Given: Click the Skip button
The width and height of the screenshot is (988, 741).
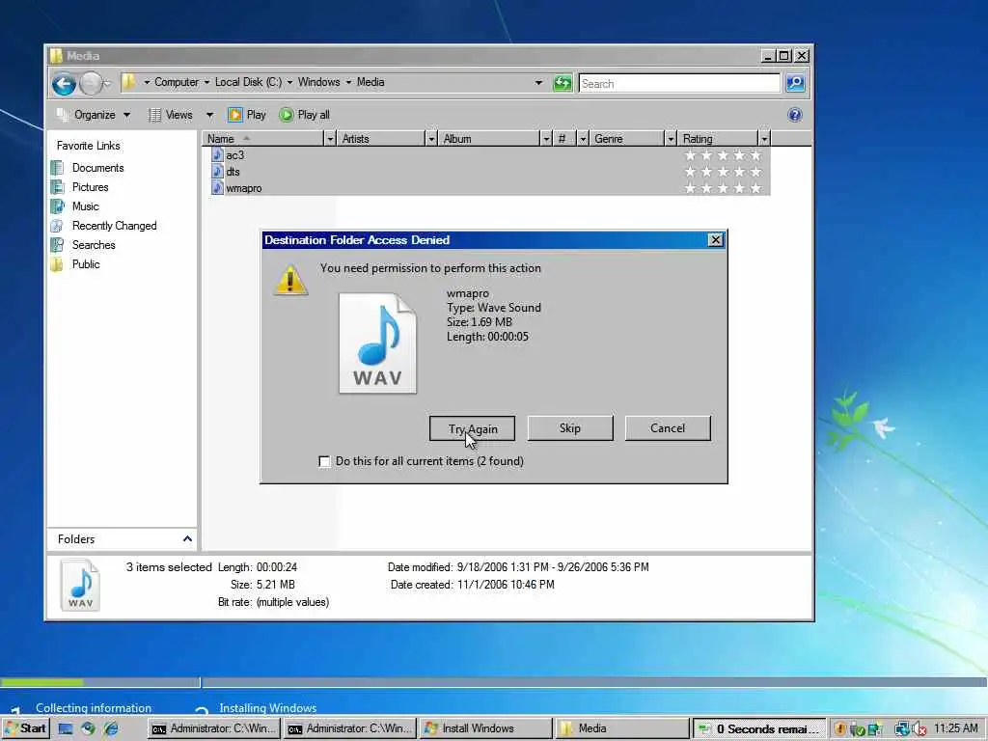Looking at the screenshot, I should coord(569,427).
